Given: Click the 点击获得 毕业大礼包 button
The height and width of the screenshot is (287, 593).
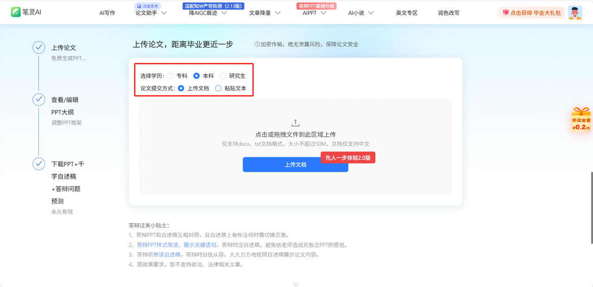Looking at the screenshot, I should (x=531, y=13).
